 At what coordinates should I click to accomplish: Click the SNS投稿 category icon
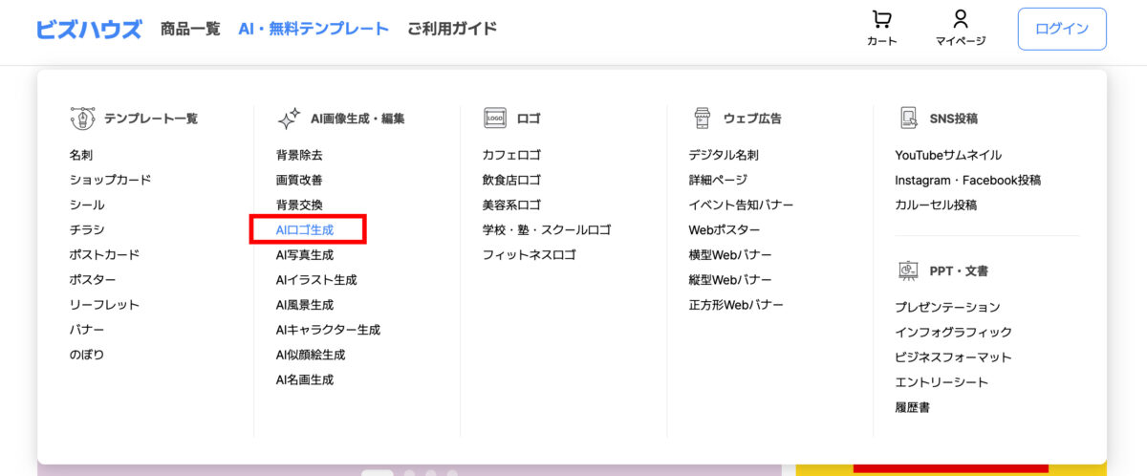click(x=909, y=119)
